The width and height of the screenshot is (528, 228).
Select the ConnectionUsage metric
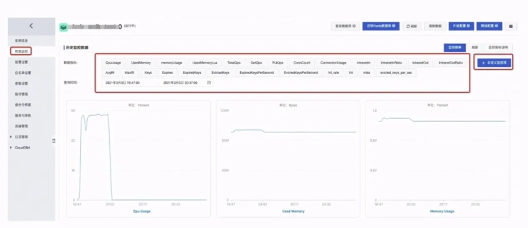(x=333, y=63)
